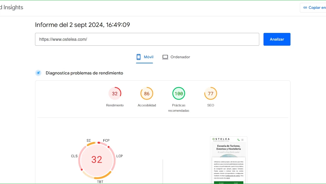326x184 pixels.
Task: Click the blue diagnostics radar icon
Action: (x=38, y=73)
